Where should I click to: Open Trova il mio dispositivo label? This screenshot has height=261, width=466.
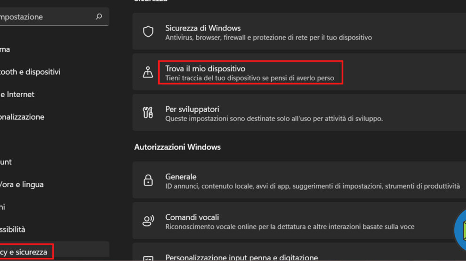(205, 69)
